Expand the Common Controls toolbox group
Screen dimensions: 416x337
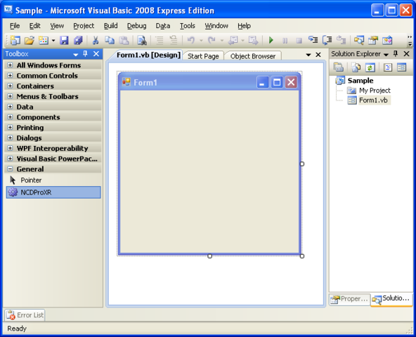(10, 75)
